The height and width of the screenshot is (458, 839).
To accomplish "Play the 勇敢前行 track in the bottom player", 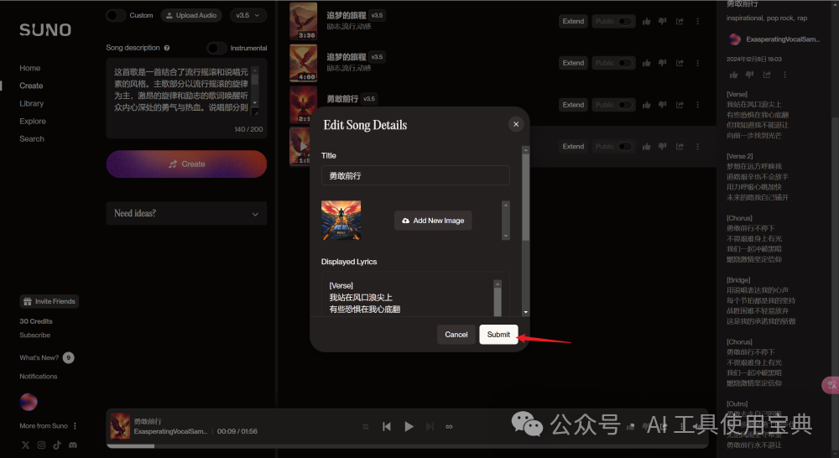I will click(x=409, y=426).
